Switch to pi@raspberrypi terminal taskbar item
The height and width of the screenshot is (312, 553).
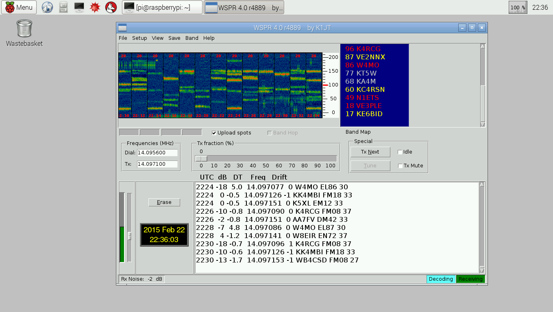pos(162,7)
